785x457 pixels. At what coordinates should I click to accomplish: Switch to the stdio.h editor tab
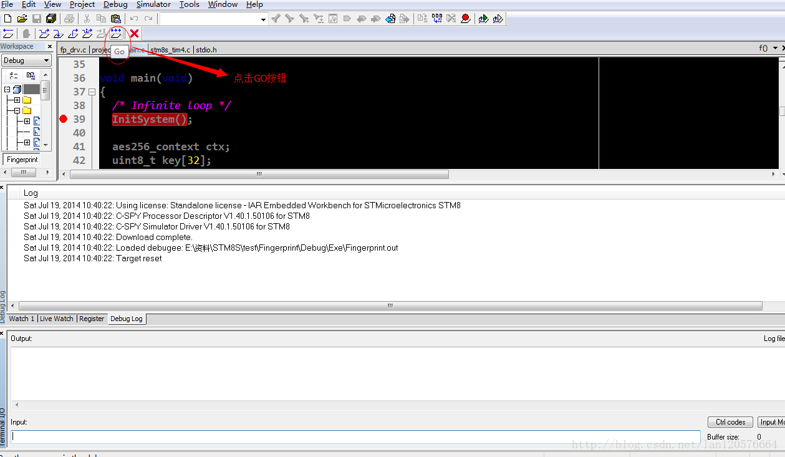(206, 50)
